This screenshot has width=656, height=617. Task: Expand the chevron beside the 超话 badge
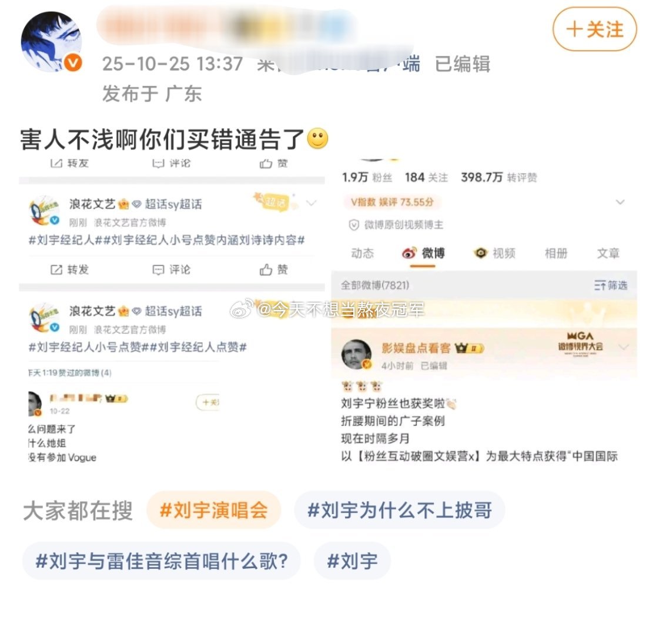click(312, 203)
